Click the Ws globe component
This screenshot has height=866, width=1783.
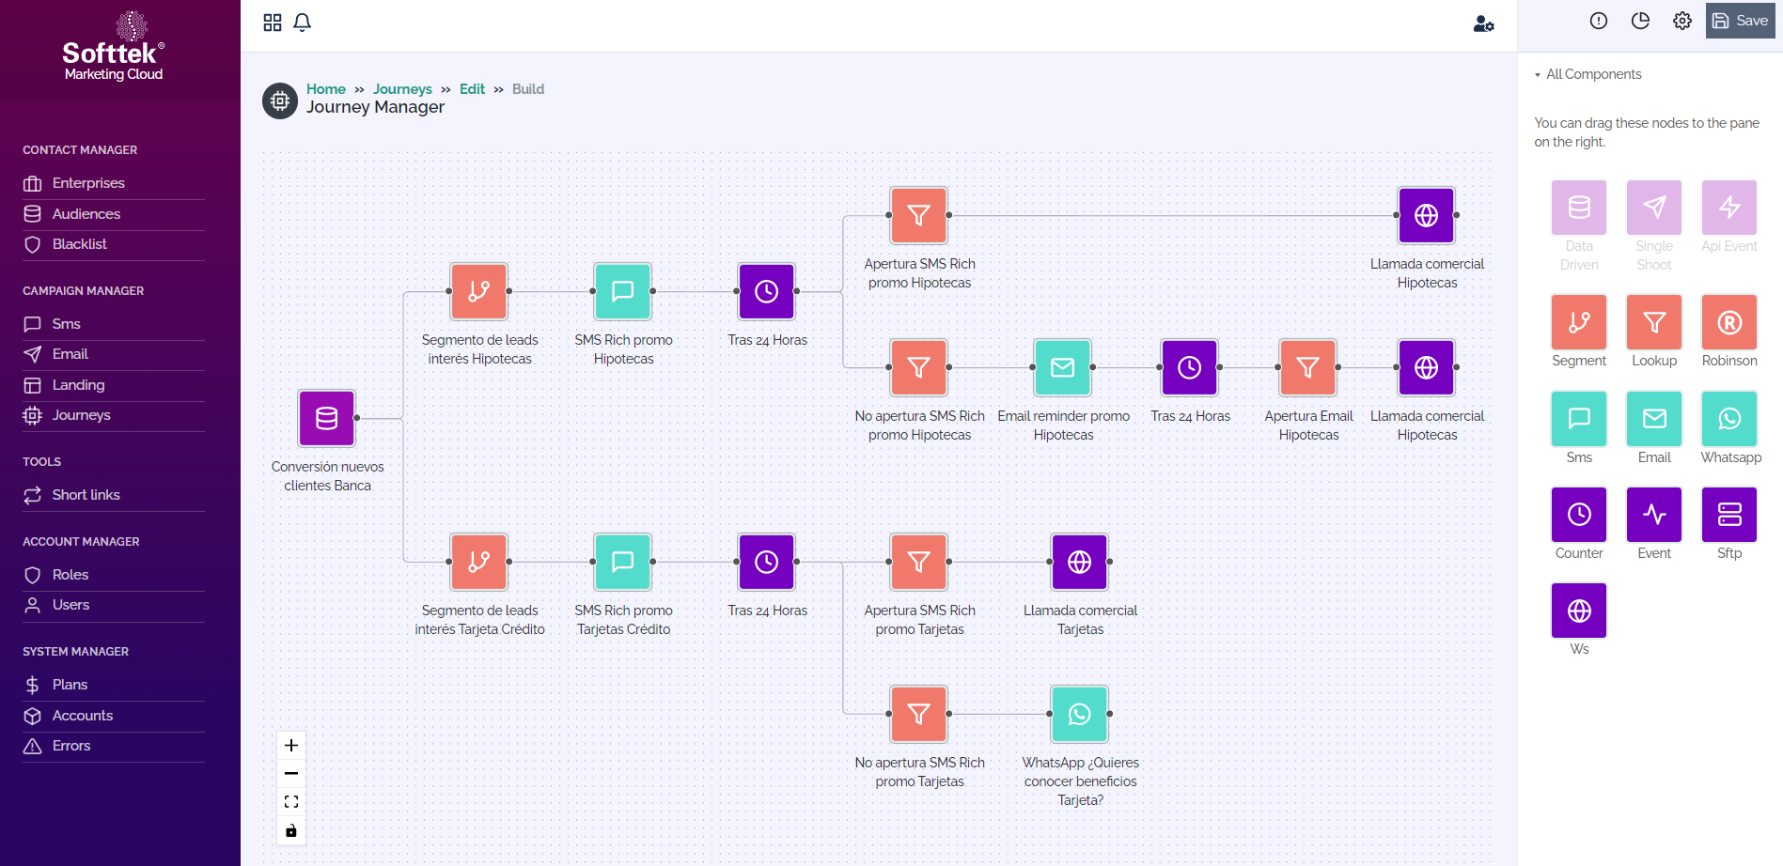[x=1578, y=611]
